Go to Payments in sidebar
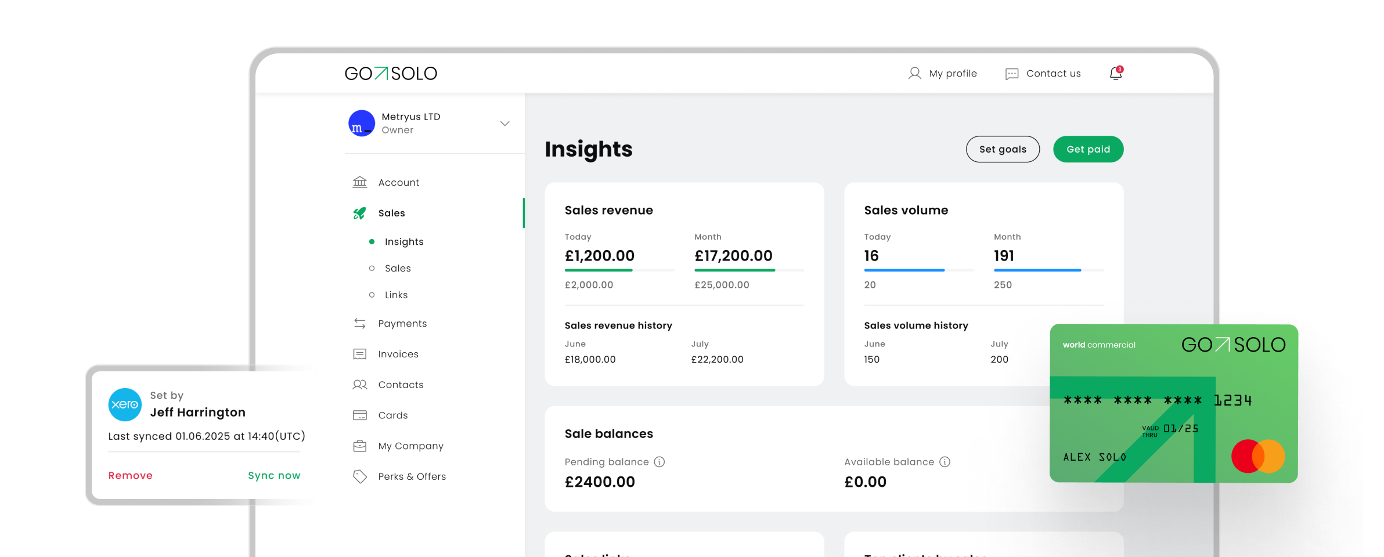Screen dimensions: 1384x557 (x=402, y=323)
